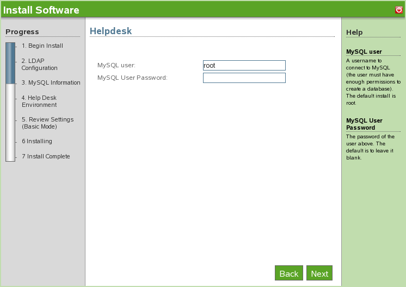Select step 6 Installing

tap(37, 141)
